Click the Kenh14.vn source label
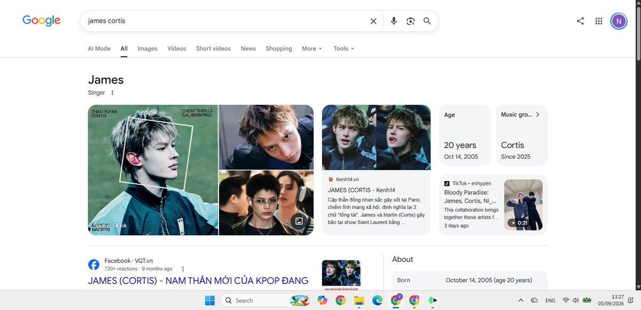641x310 pixels. pos(348,180)
